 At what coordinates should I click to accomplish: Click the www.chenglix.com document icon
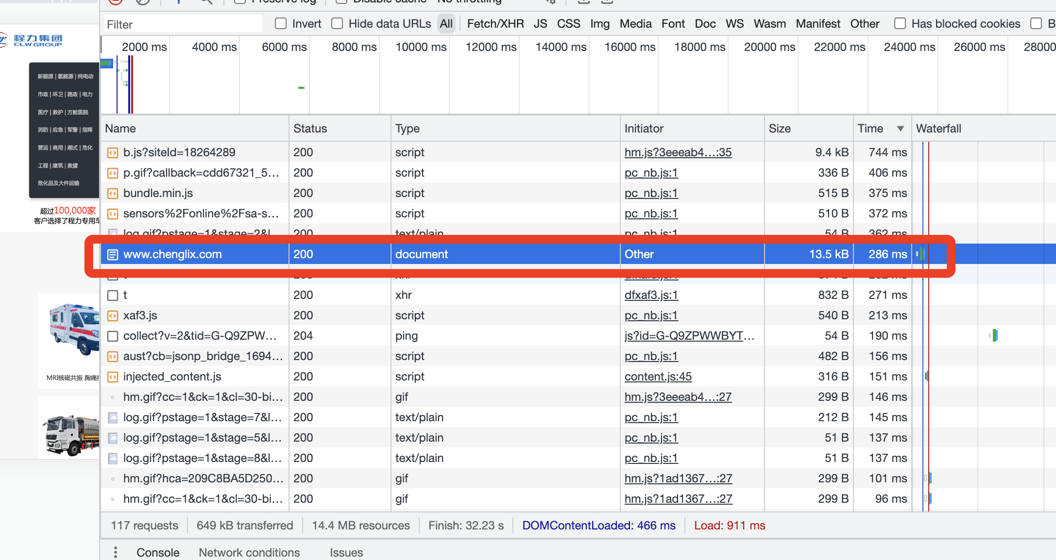112,254
